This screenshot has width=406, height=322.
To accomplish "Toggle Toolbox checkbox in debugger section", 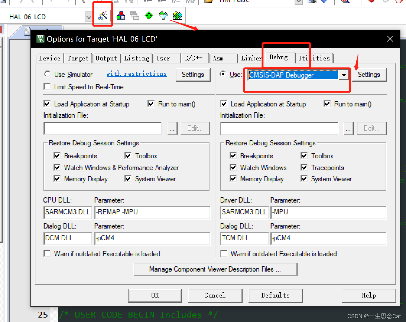I will pos(304,156).
